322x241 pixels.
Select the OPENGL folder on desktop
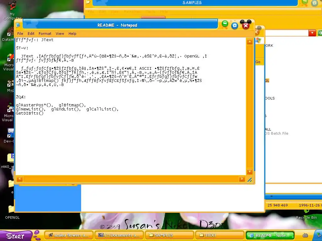tap(12, 212)
